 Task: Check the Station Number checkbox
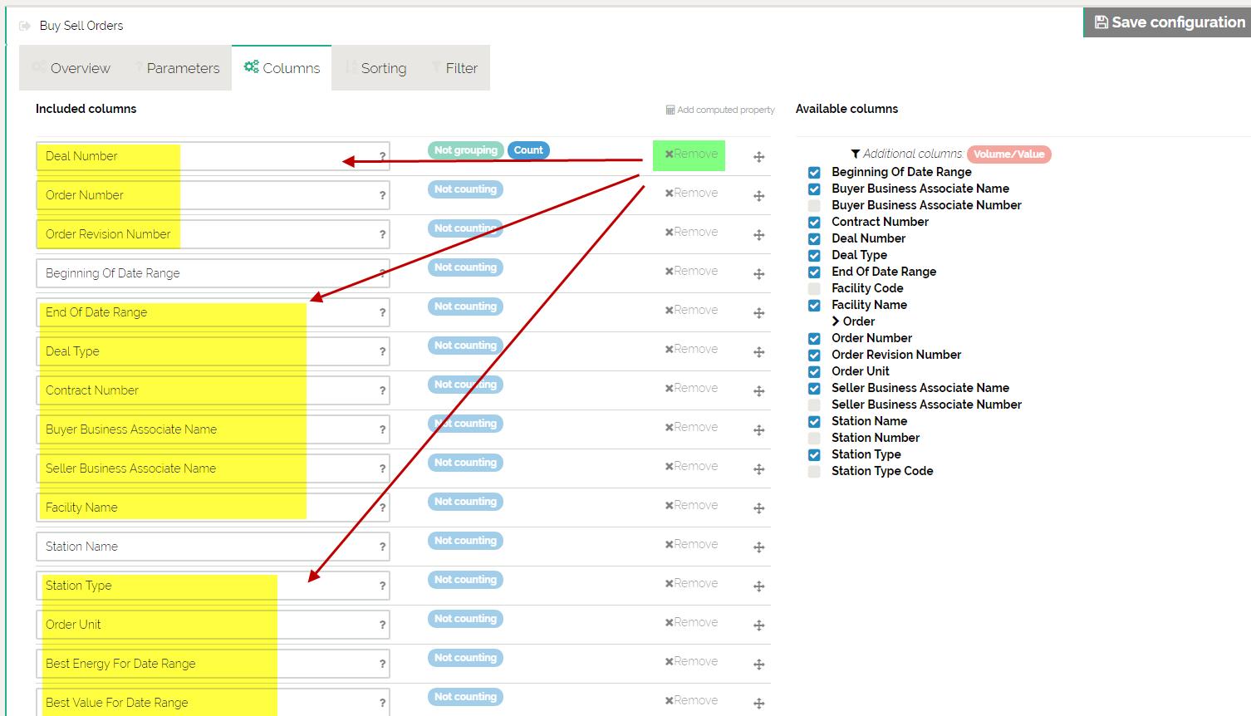814,438
